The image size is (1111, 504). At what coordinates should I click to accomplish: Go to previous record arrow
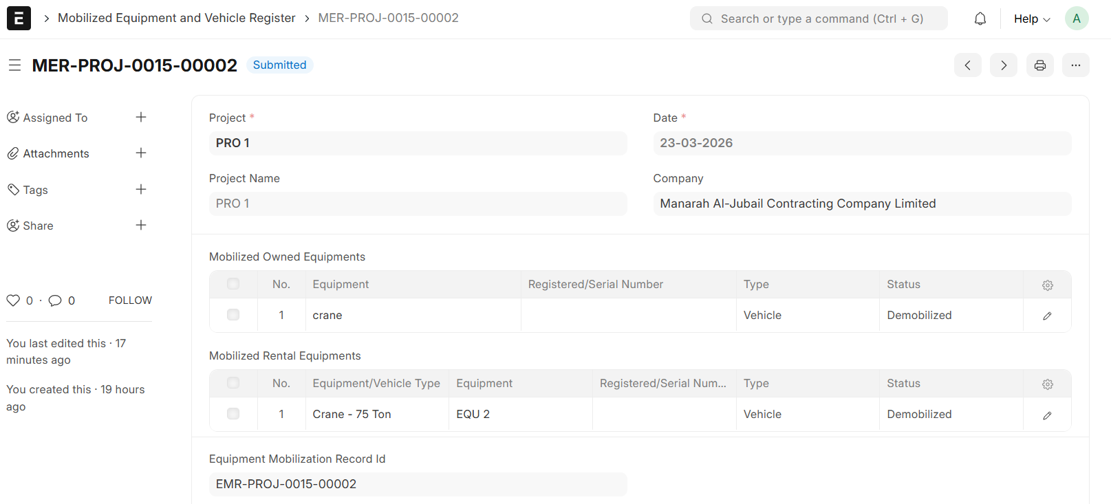click(967, 65)
